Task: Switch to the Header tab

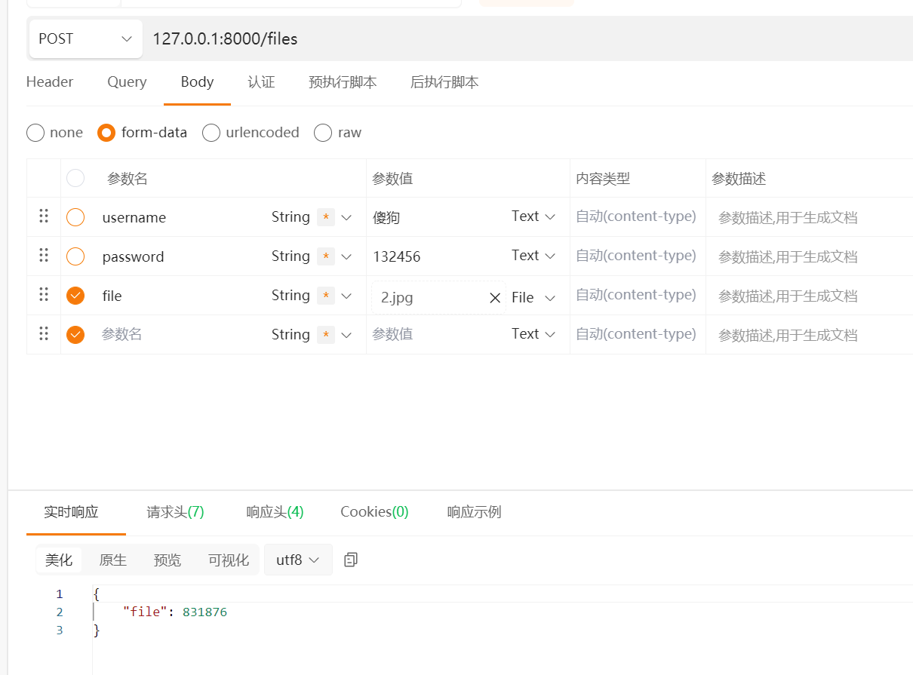Action: pyautogui.click(x=50, y=82)
